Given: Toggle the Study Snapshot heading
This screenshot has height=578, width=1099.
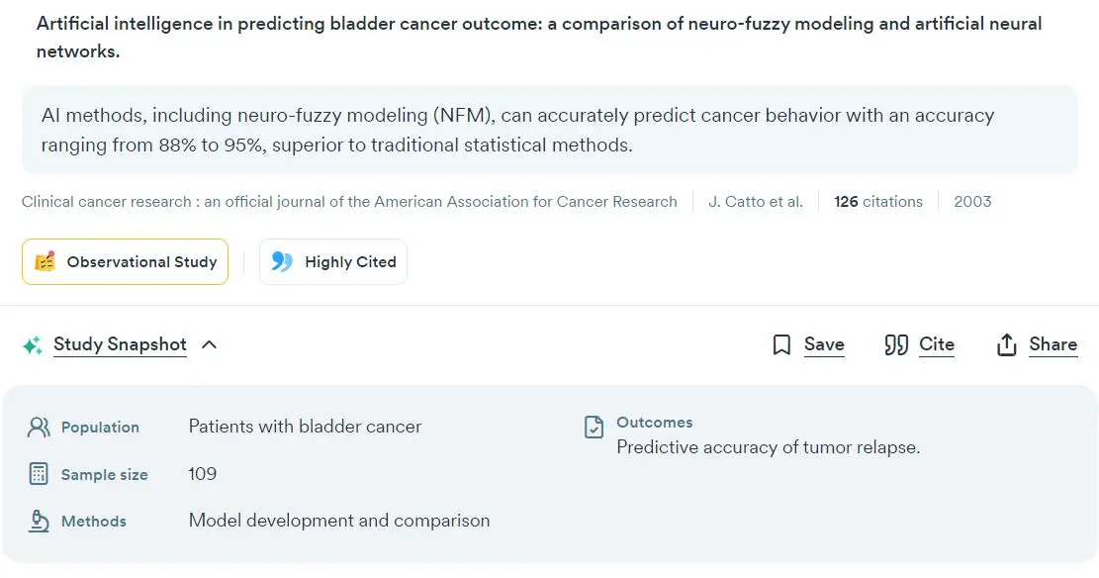Looking at the screenshot, I should (x=120, y=344).
